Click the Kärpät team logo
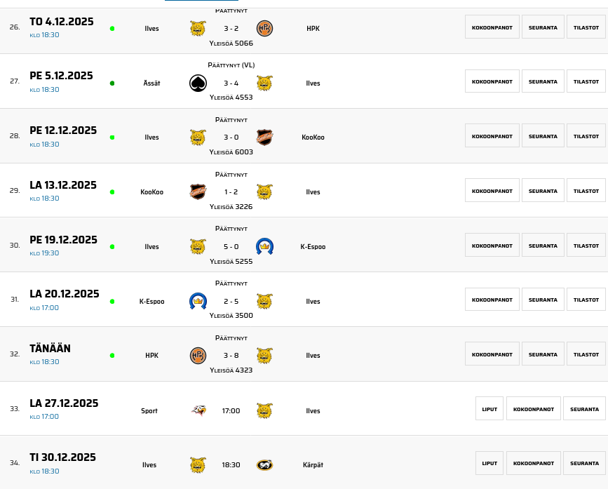Viewport: 608px width, 489px height. [264, 465]
